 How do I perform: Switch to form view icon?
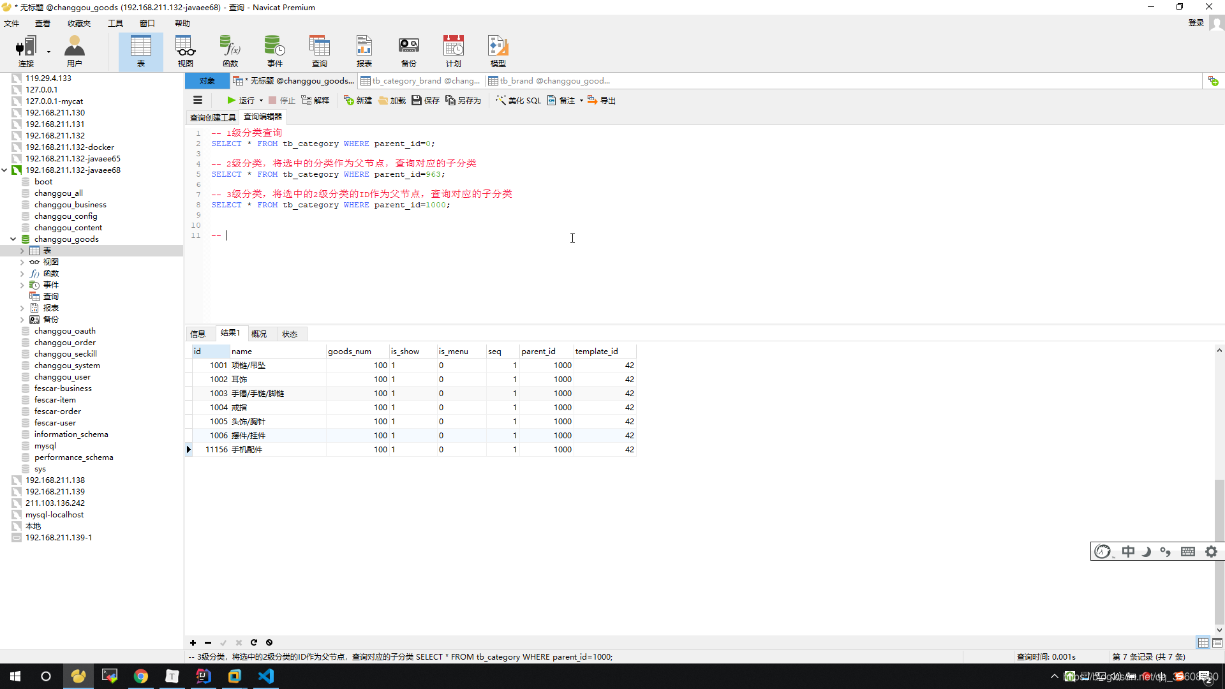tap(1217, 642)
